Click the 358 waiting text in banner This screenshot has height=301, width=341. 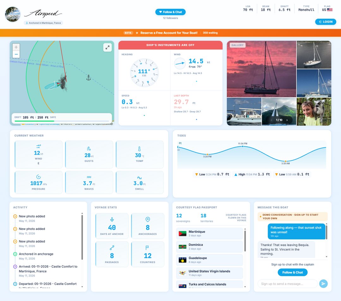210,33
